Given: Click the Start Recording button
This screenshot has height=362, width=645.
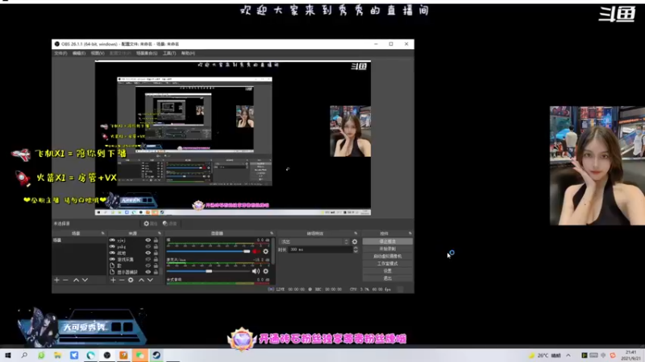Looking at the screenshot, I should click(x=388, y=249).
